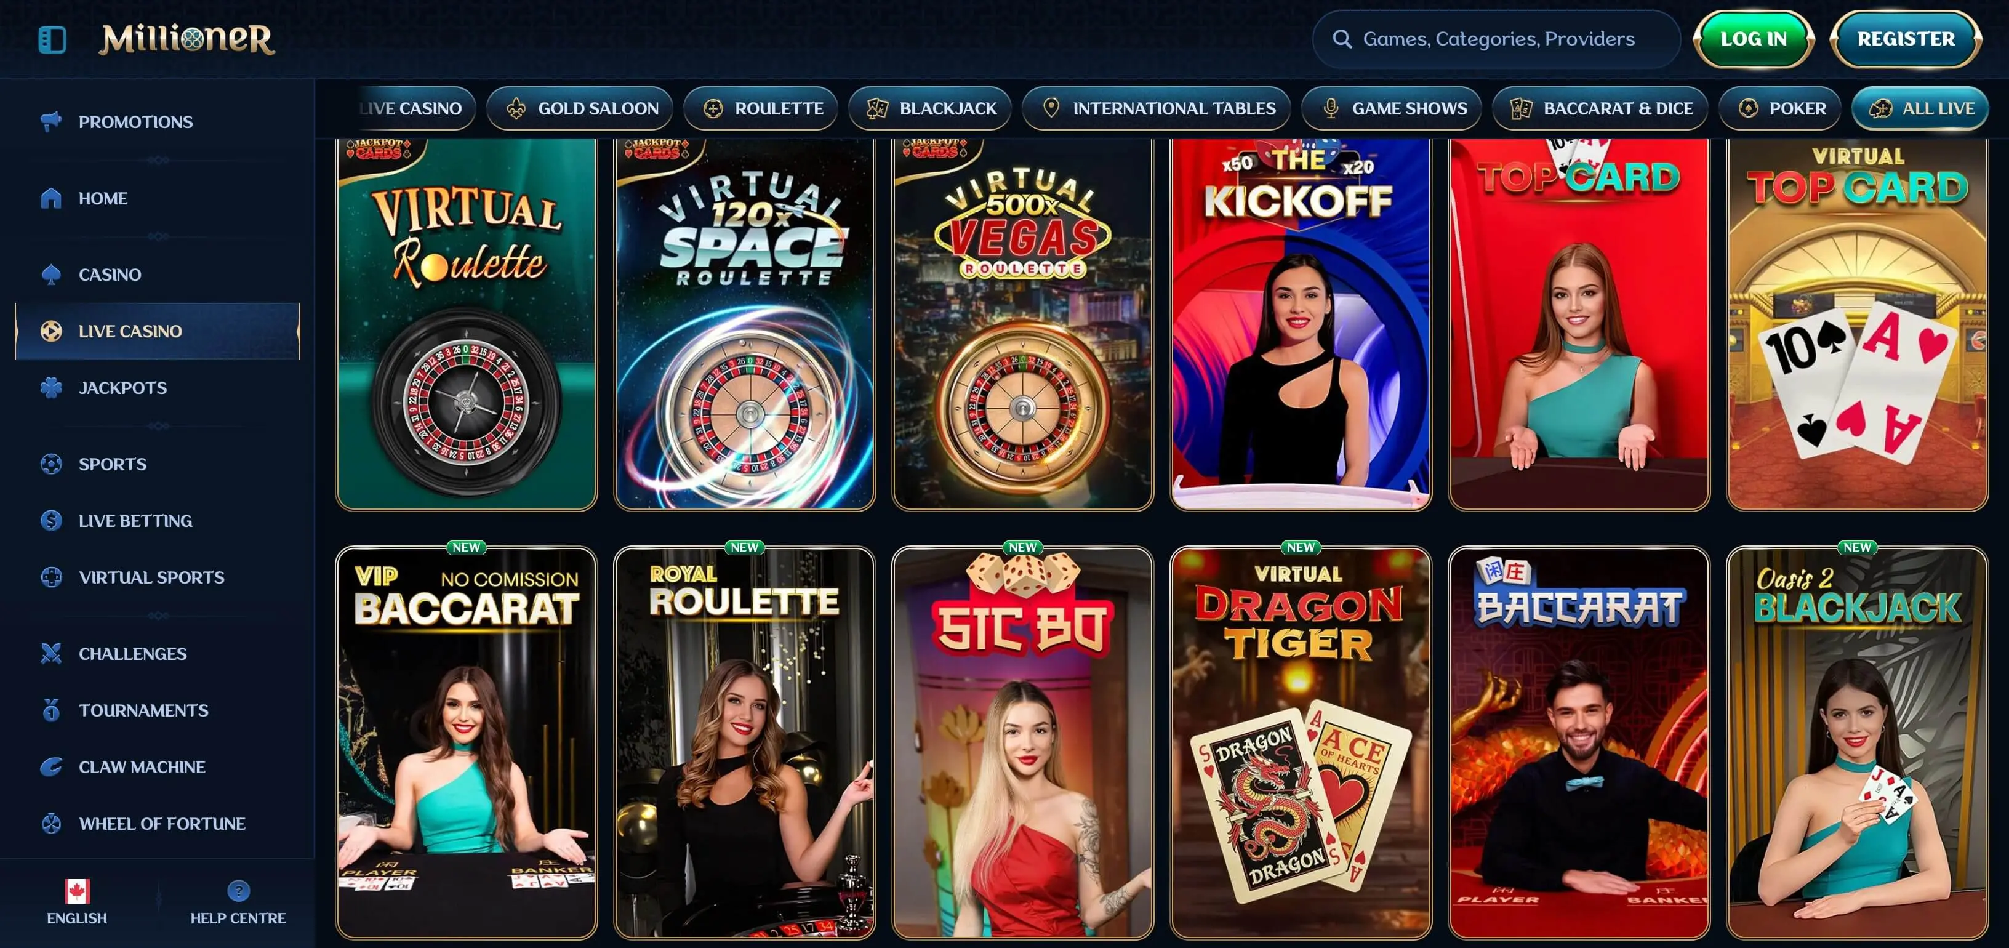Click the Jackpots clover icon
Image resolution: width=2009 pixels, height=948 pixels.
click(52, 388)
